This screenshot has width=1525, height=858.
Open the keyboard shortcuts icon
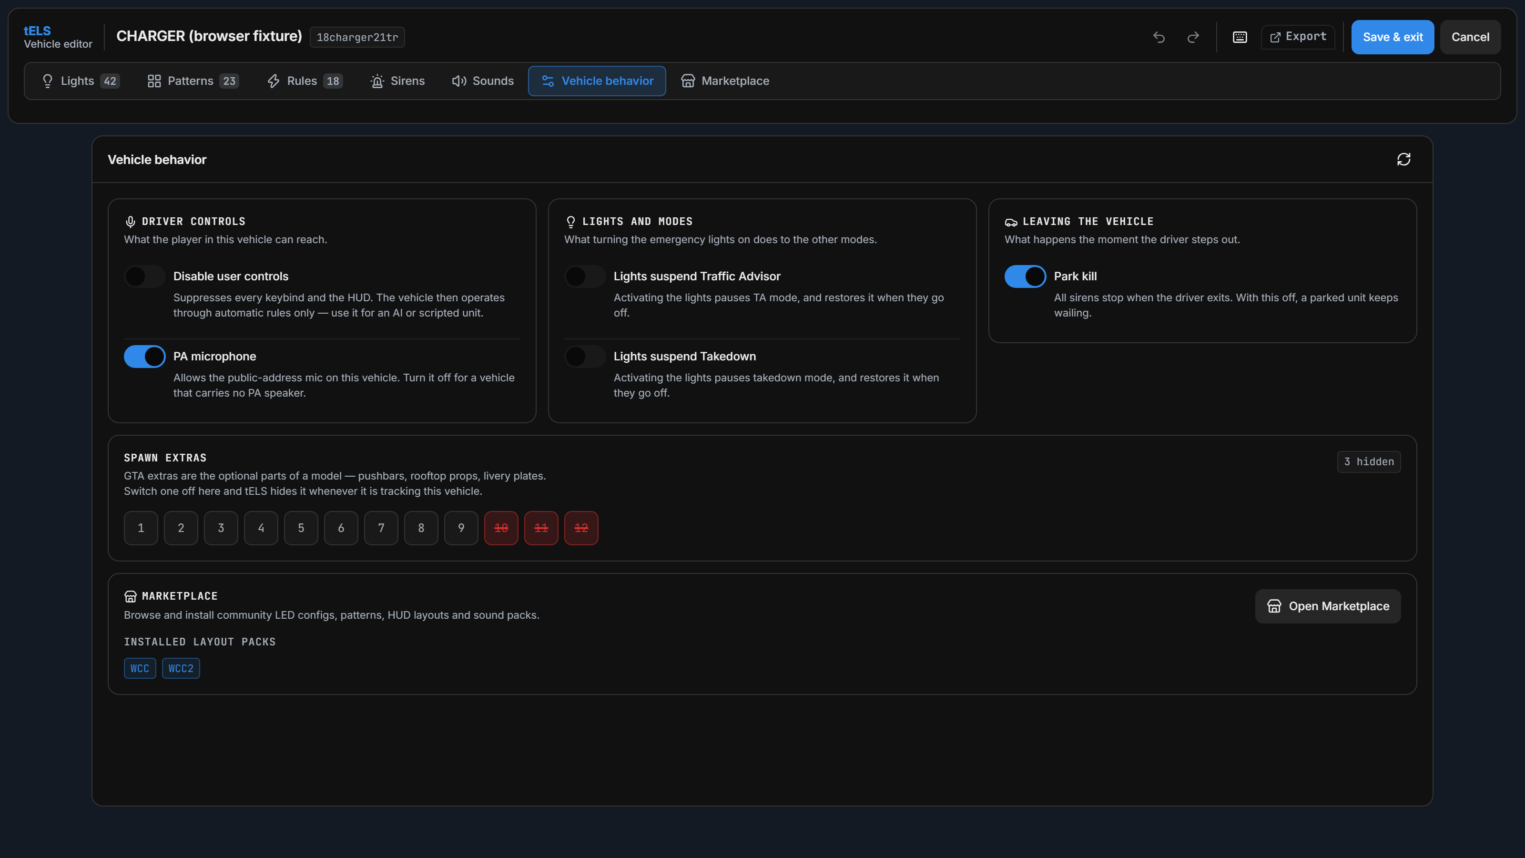pyautogui.click(x=1240, y=37)
